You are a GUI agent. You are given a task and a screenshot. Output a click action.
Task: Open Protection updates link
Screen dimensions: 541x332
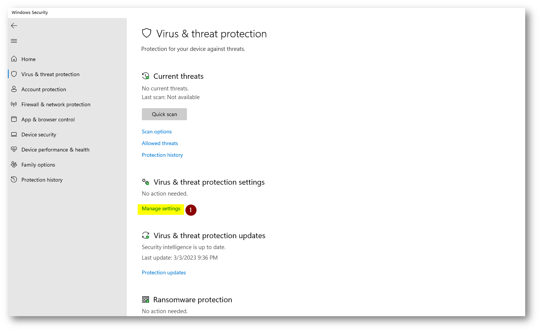pyautogui.click(x=164, y=272)
